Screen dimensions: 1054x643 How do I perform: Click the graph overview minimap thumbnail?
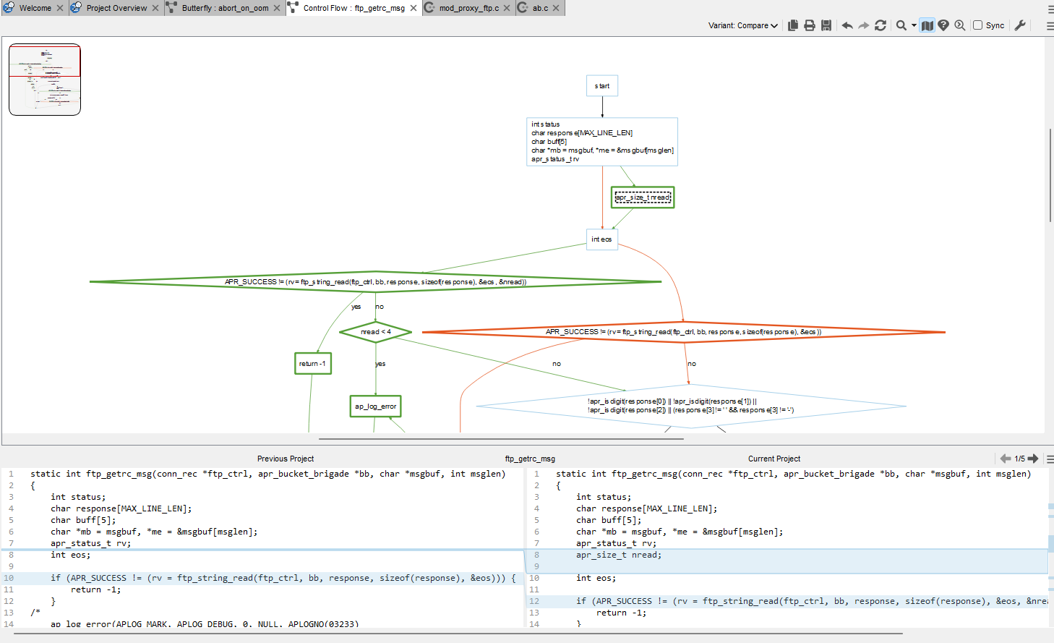[45, 80]
